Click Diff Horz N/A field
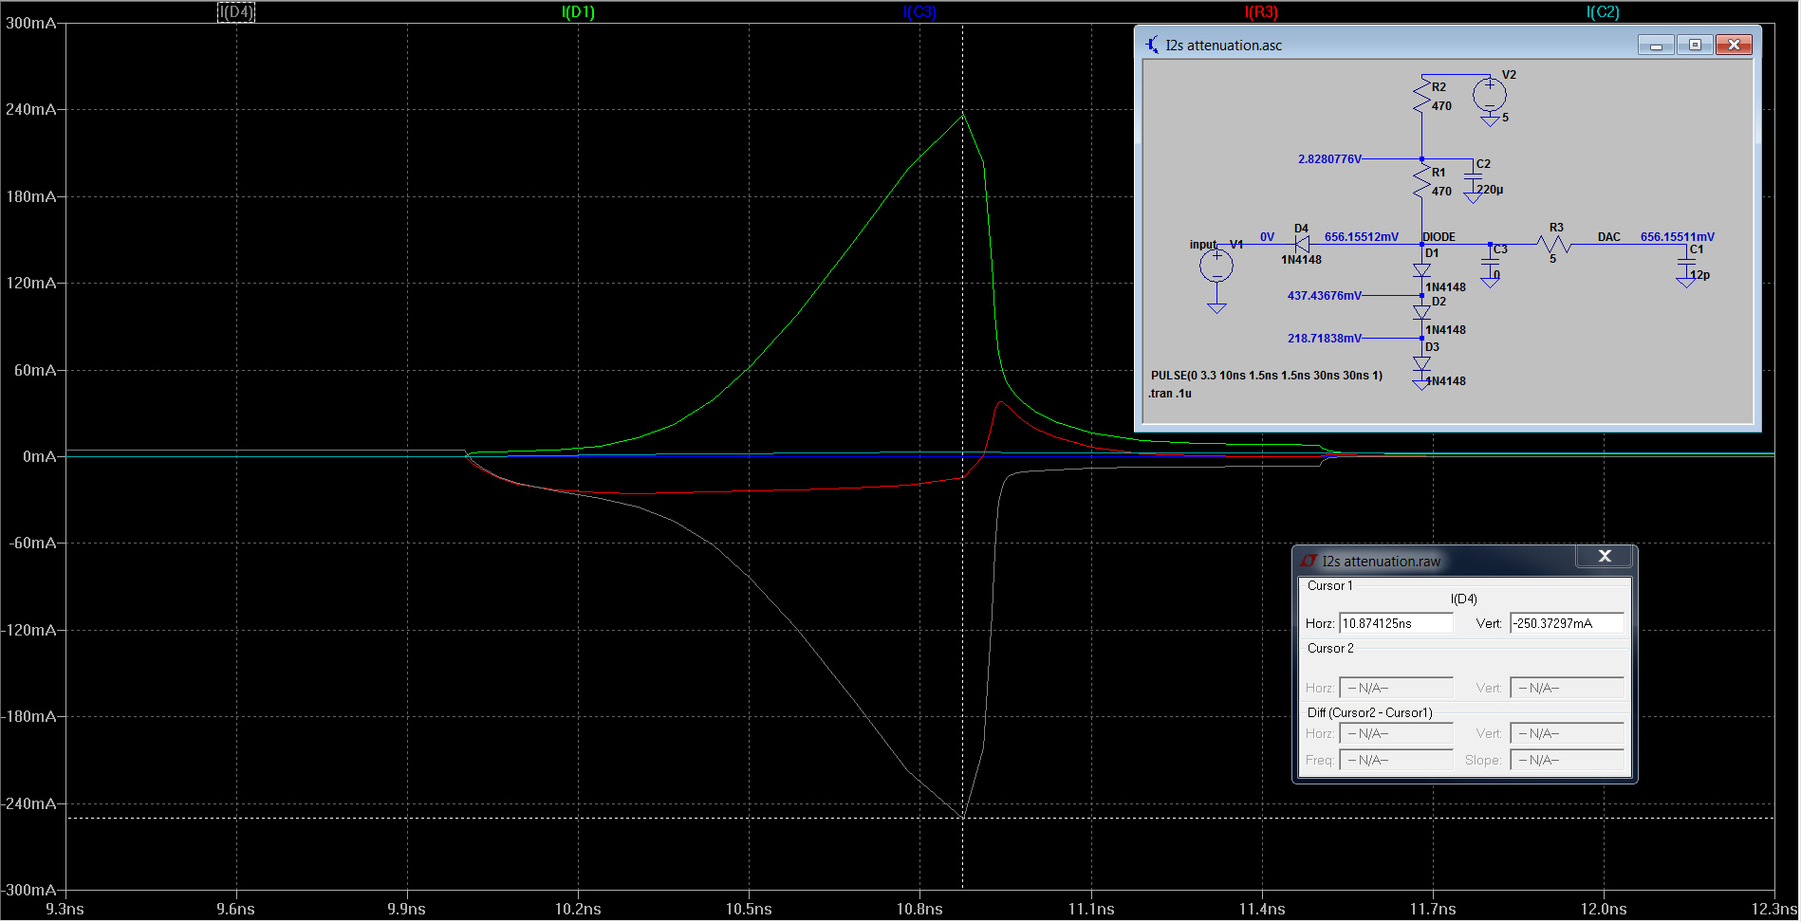 pos(1396,733)
